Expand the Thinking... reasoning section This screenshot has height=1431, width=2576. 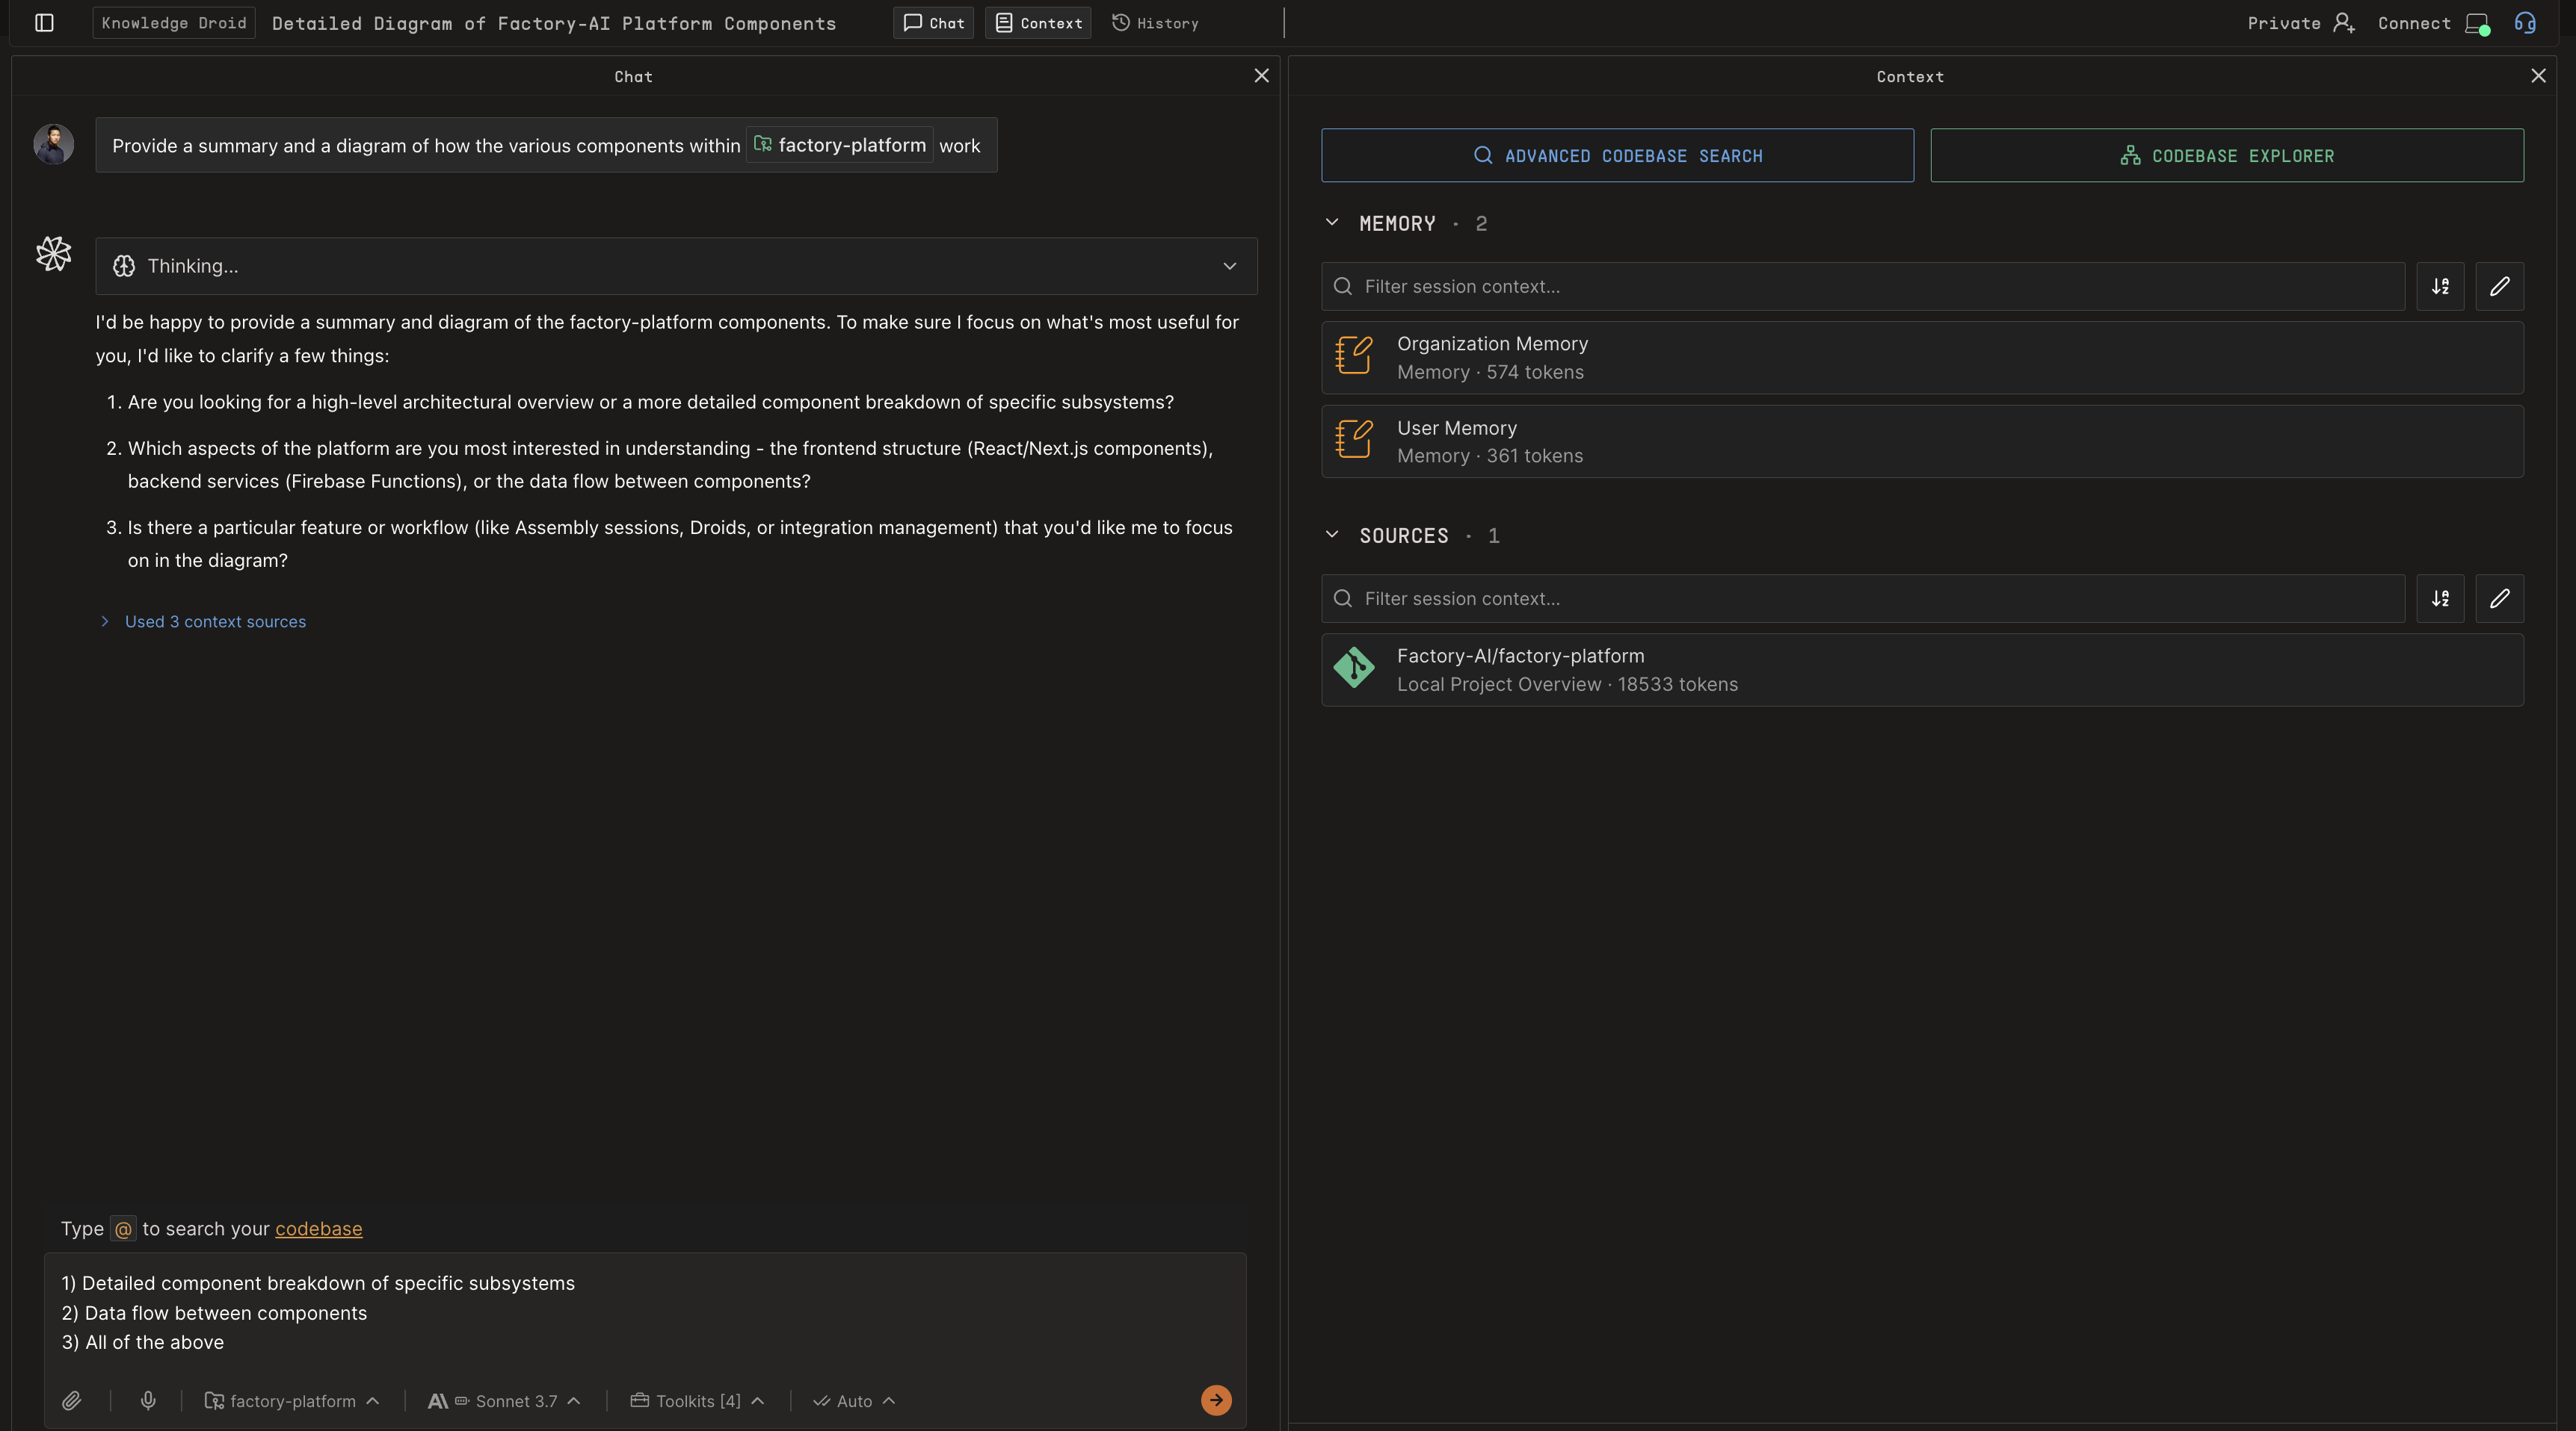pos(1229,266)
